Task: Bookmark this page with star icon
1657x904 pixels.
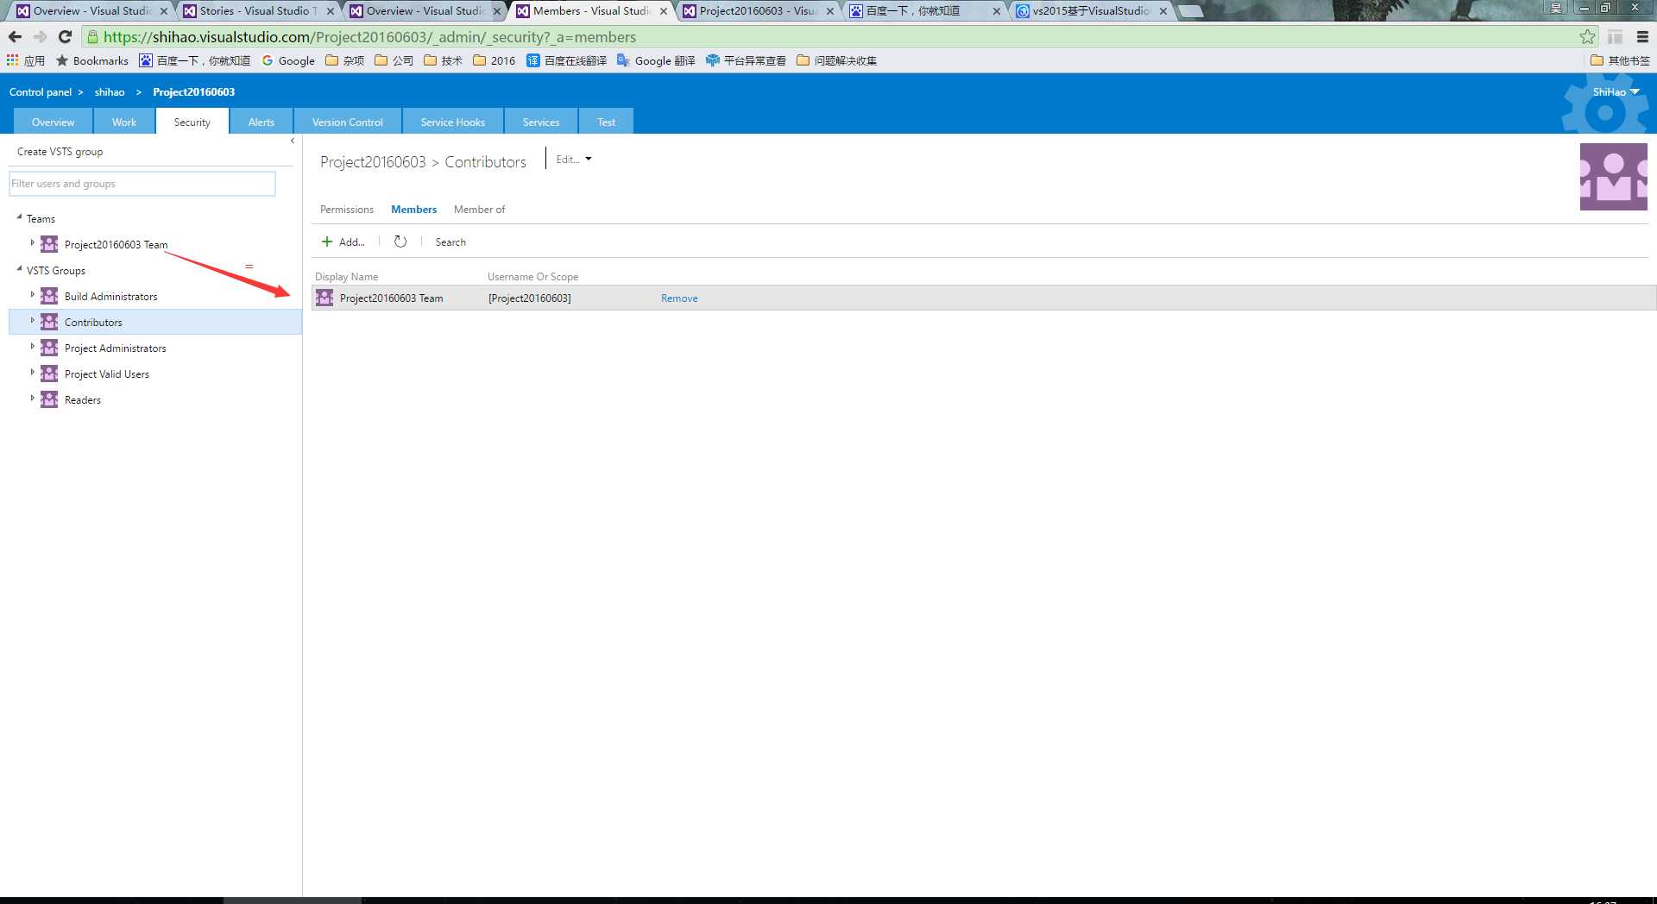Action: 1587,36
